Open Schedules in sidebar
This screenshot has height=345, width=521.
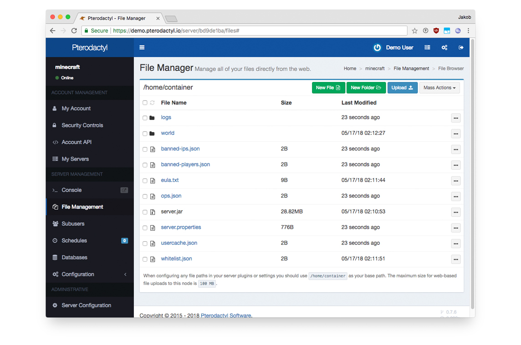90,241
